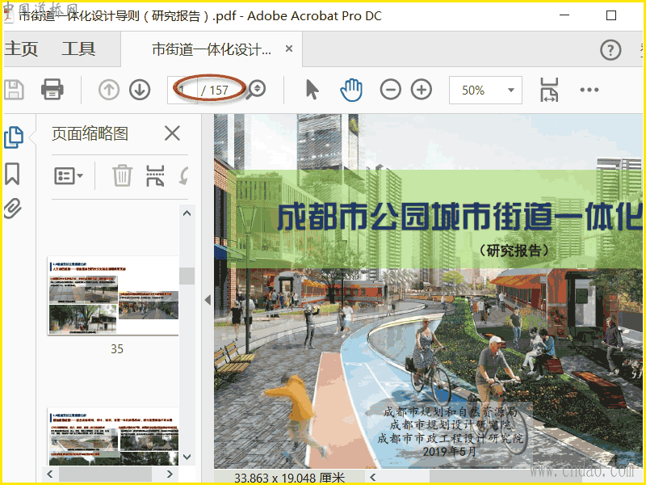Image resolution: width=646 pixels, height=485 pixels.
Task: Click the thumbnail vertical scrollbar handle
Action: point(187,276)
